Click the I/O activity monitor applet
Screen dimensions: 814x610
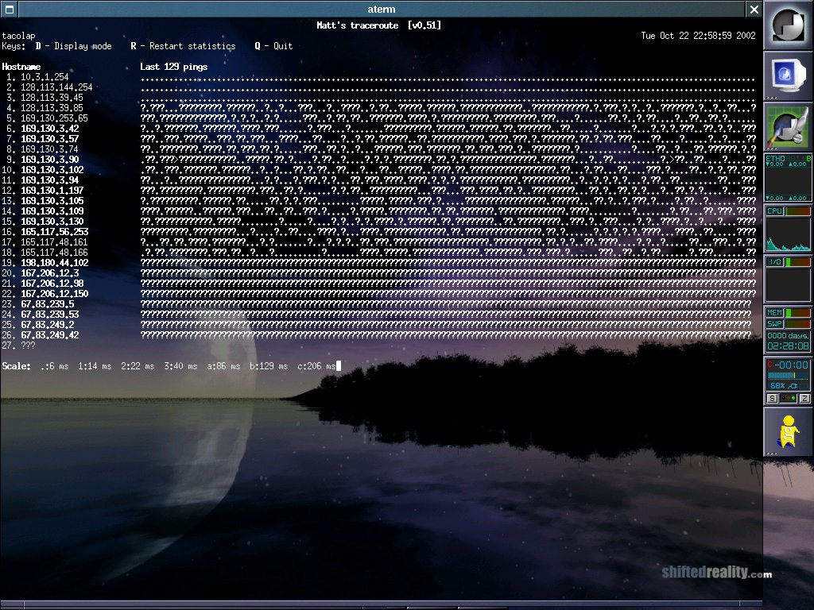[788, 280]
